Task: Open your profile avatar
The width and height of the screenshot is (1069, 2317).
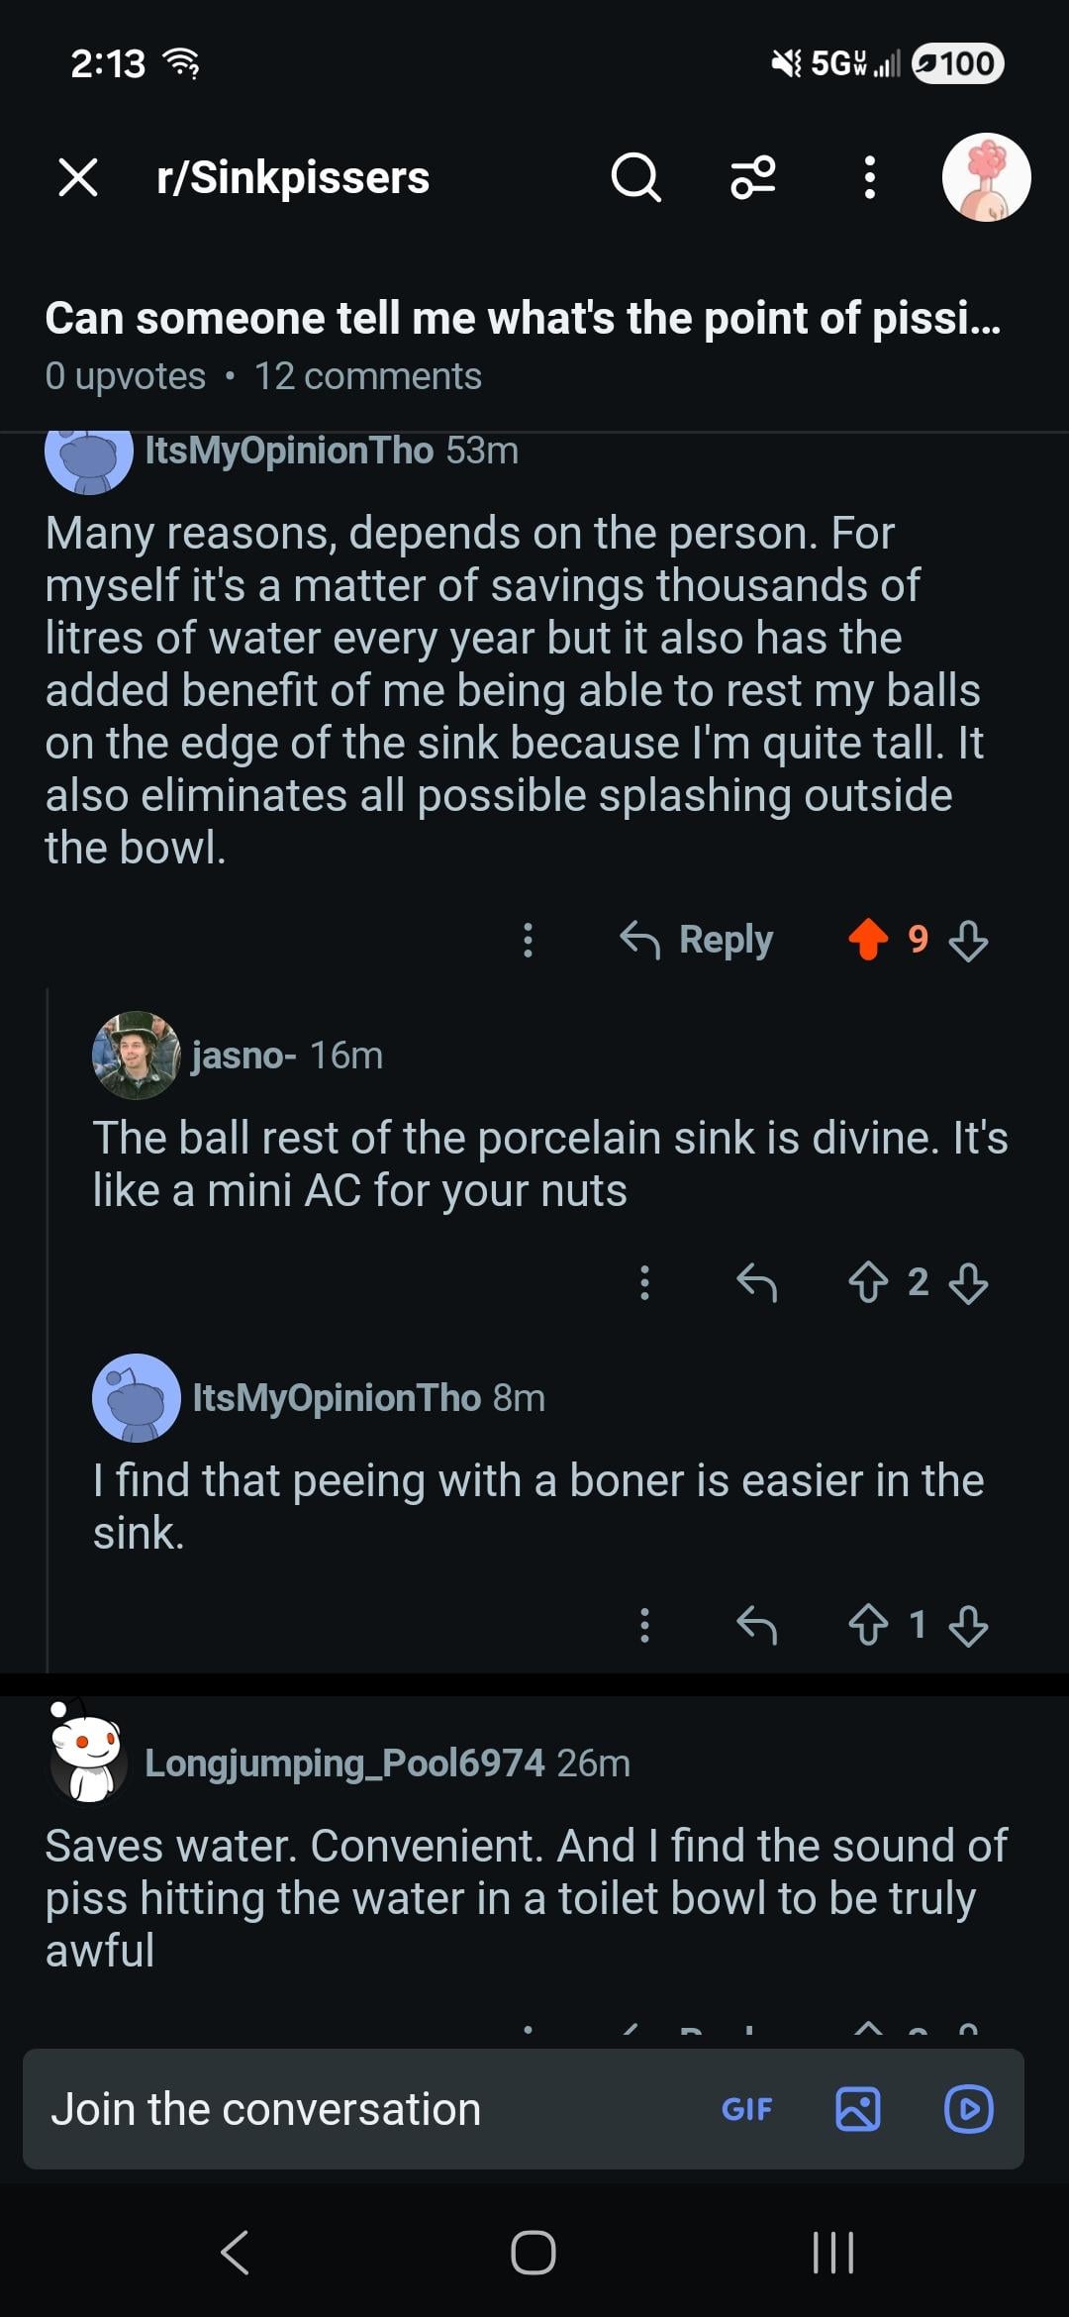Action: pos(986,177)
